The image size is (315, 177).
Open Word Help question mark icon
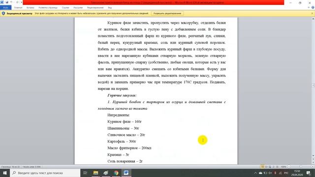coord(313,8)
